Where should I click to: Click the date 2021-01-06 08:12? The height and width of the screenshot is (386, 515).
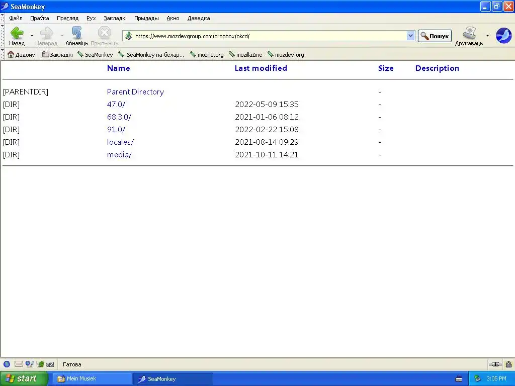tap(267, 117)
